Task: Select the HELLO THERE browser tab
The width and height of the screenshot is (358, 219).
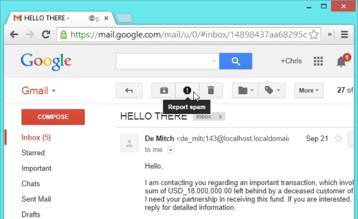Action: 61,18
